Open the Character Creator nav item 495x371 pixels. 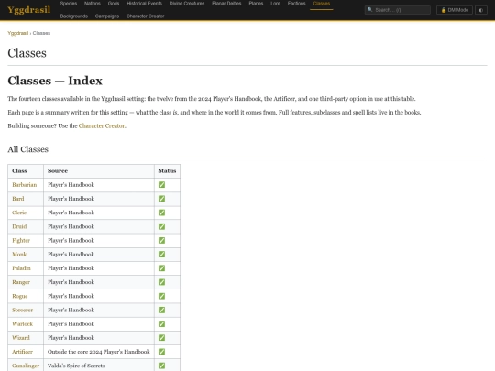click(145, 16)
